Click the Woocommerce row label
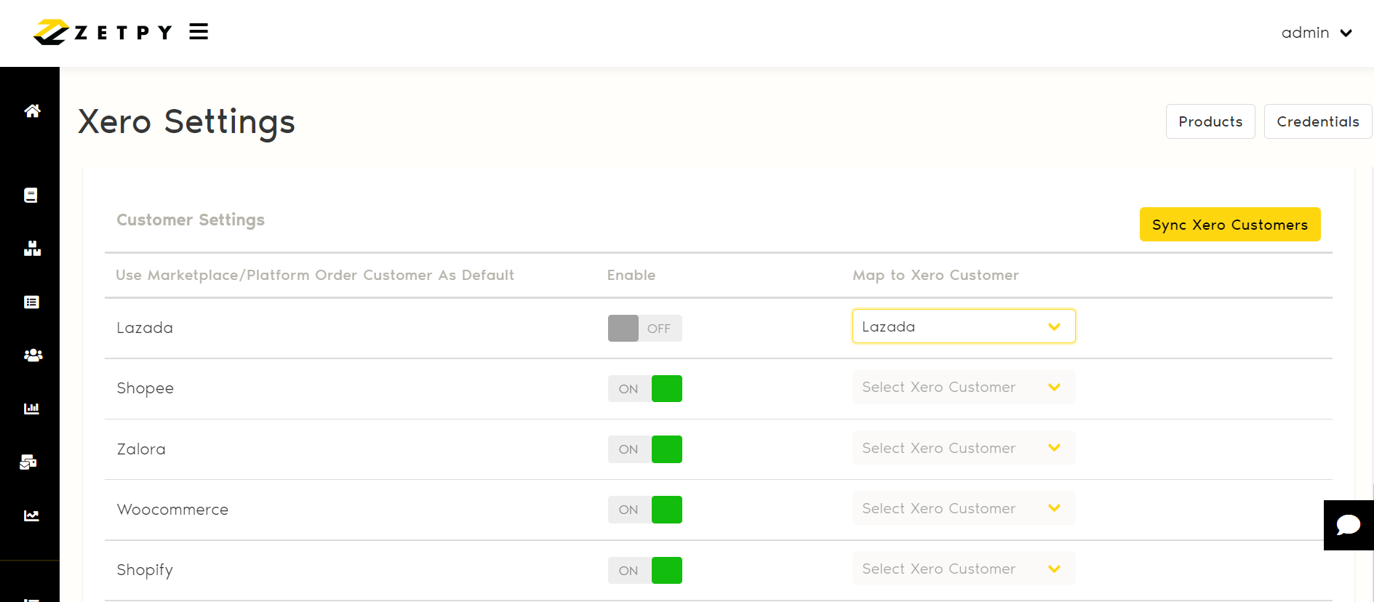The image size is (1374, 602). pyautogui.click(x=172, y=510)
